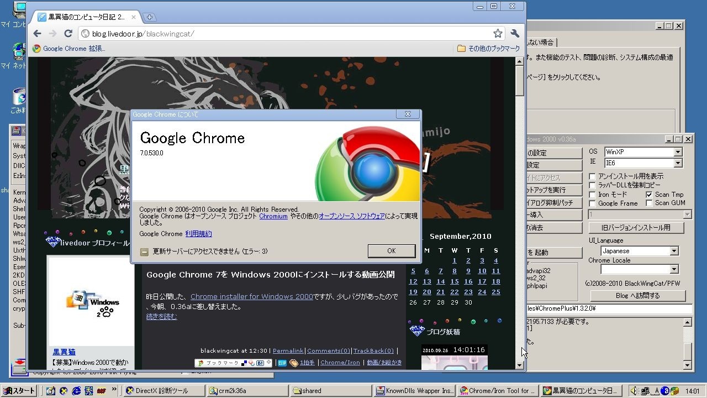This screenshot has height=398, width=707.
Task: Click the '旧バージョンインストール用' button
Action: pyautogui.click(x=637, y=227)
